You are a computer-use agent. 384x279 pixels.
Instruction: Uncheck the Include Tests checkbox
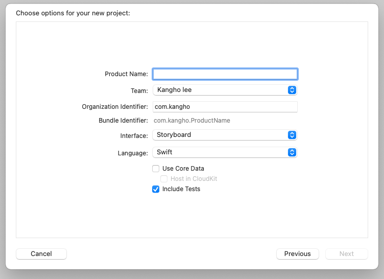pos(156,189)
